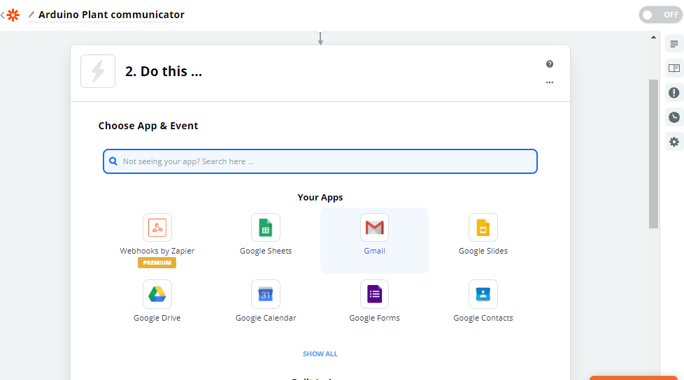Pick the Google Slides app icon
Screen dimensions: 684x380
click(x=483, y=228)
